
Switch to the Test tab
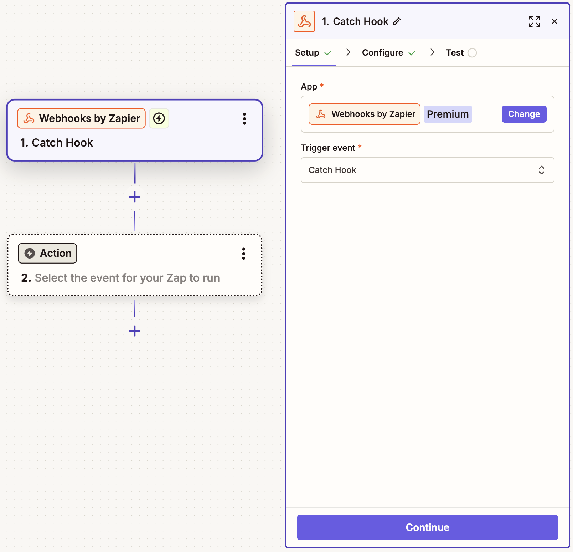tap(454, 52)
